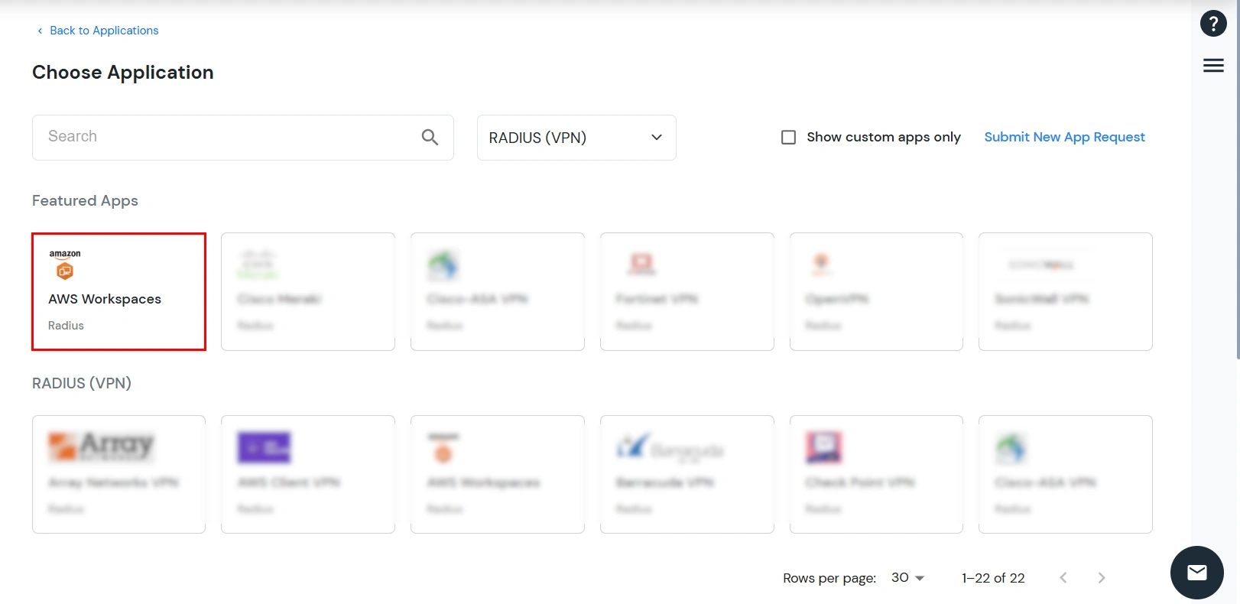The image size is (1240, 604).
Task: Open the Check Point VPN app icon
Action: coord(823,448)
